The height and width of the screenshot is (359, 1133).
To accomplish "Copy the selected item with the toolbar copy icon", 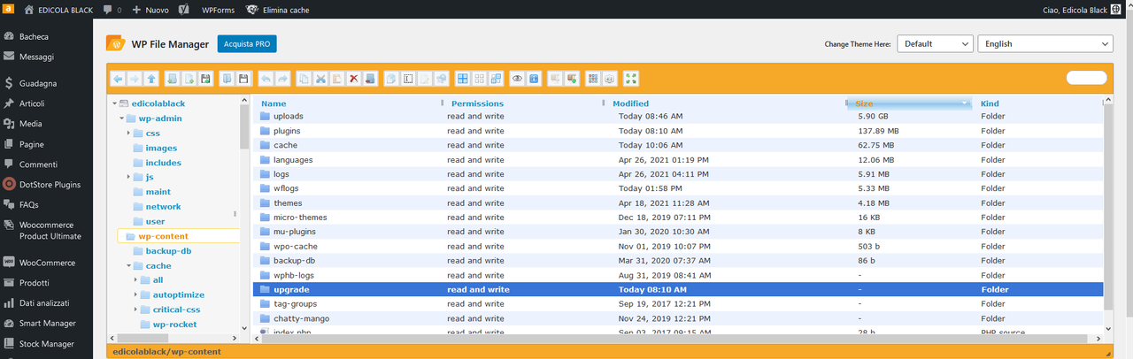I will coord(304,78).
